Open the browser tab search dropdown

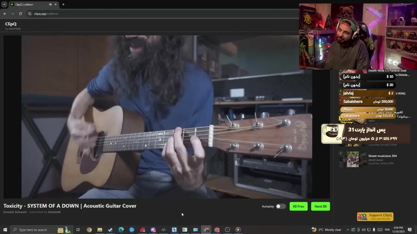pyautogui.click(x=4, y=5)
